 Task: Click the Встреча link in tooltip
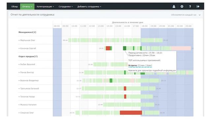(x=133, y=65)
